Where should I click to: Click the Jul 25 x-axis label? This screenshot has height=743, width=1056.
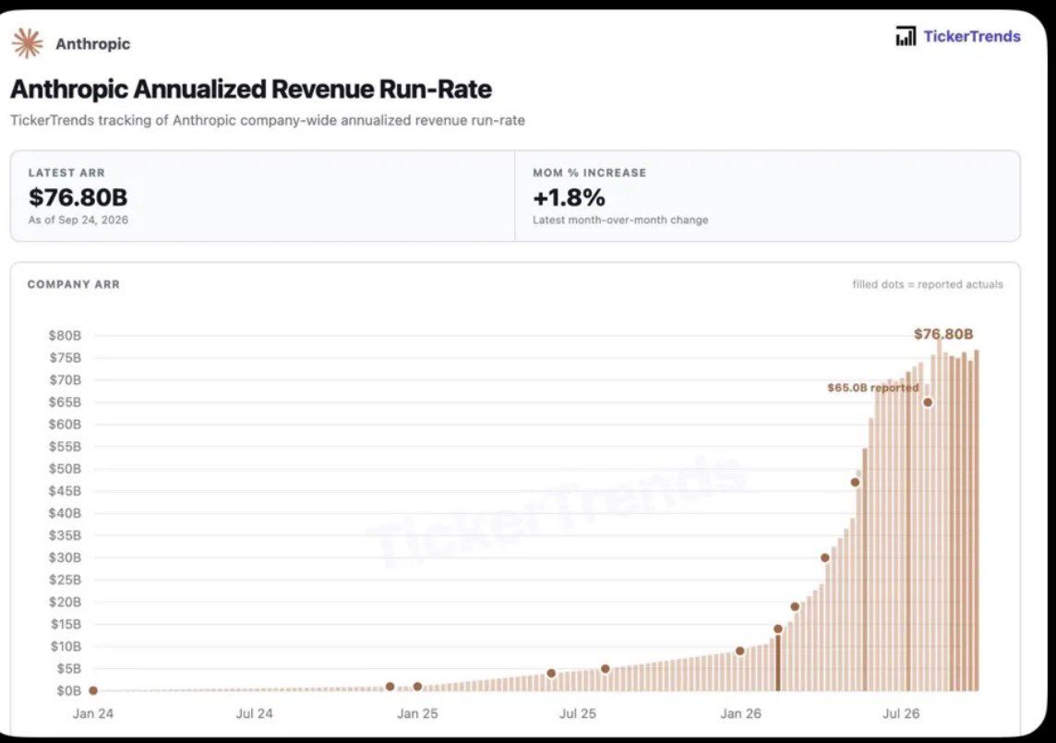click(577, 713)
